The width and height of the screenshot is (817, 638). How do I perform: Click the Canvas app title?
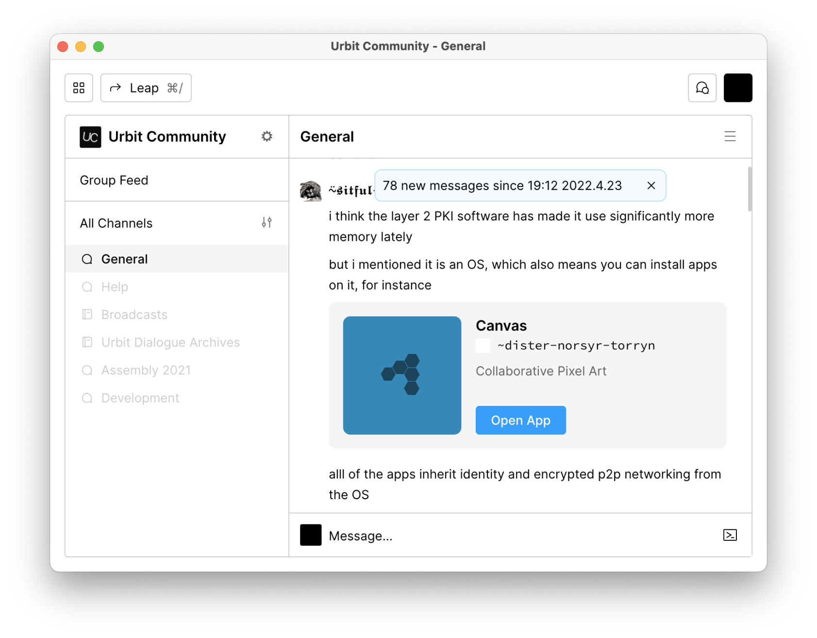[x=501, y=325]
